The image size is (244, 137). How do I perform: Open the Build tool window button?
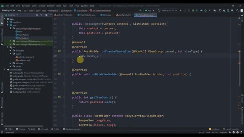point(32,129)
